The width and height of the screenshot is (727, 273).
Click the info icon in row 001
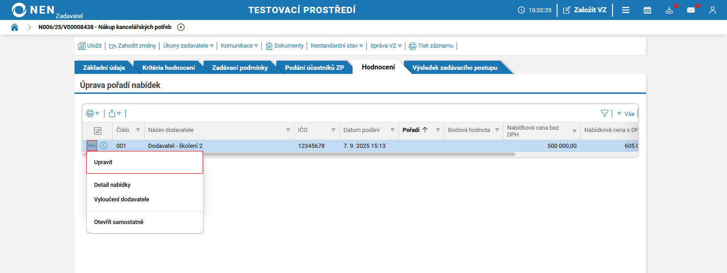click(x=104, y=146)
